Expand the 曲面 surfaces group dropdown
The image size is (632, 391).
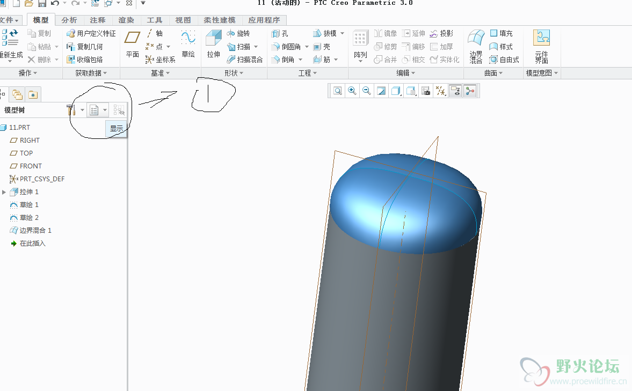pyautogui.click(x=494, y=73)
